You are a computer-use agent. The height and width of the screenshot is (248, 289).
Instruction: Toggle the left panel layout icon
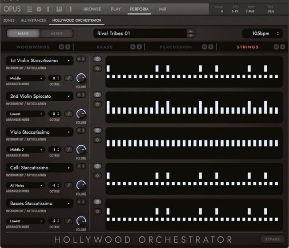click(50, 9)
